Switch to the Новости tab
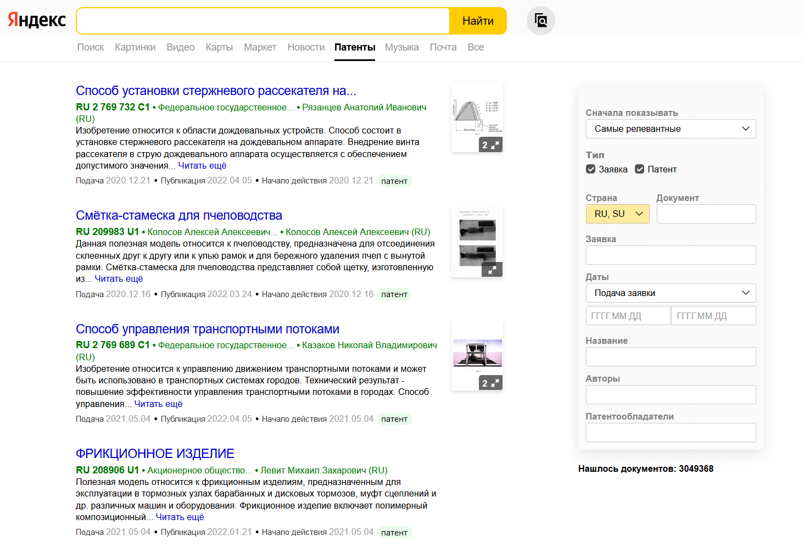Image resolution: width=804 pixels, height=547 pixels. coord(306,47)
